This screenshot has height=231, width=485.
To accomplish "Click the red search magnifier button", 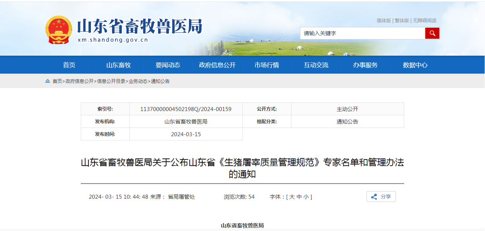I will pos(432,33).
